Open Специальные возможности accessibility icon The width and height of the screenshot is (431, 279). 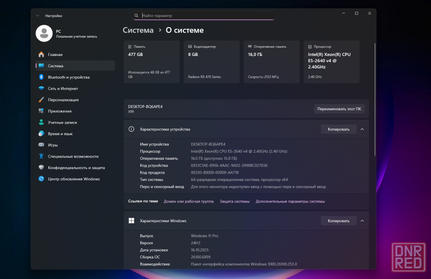tap(41, 156)
